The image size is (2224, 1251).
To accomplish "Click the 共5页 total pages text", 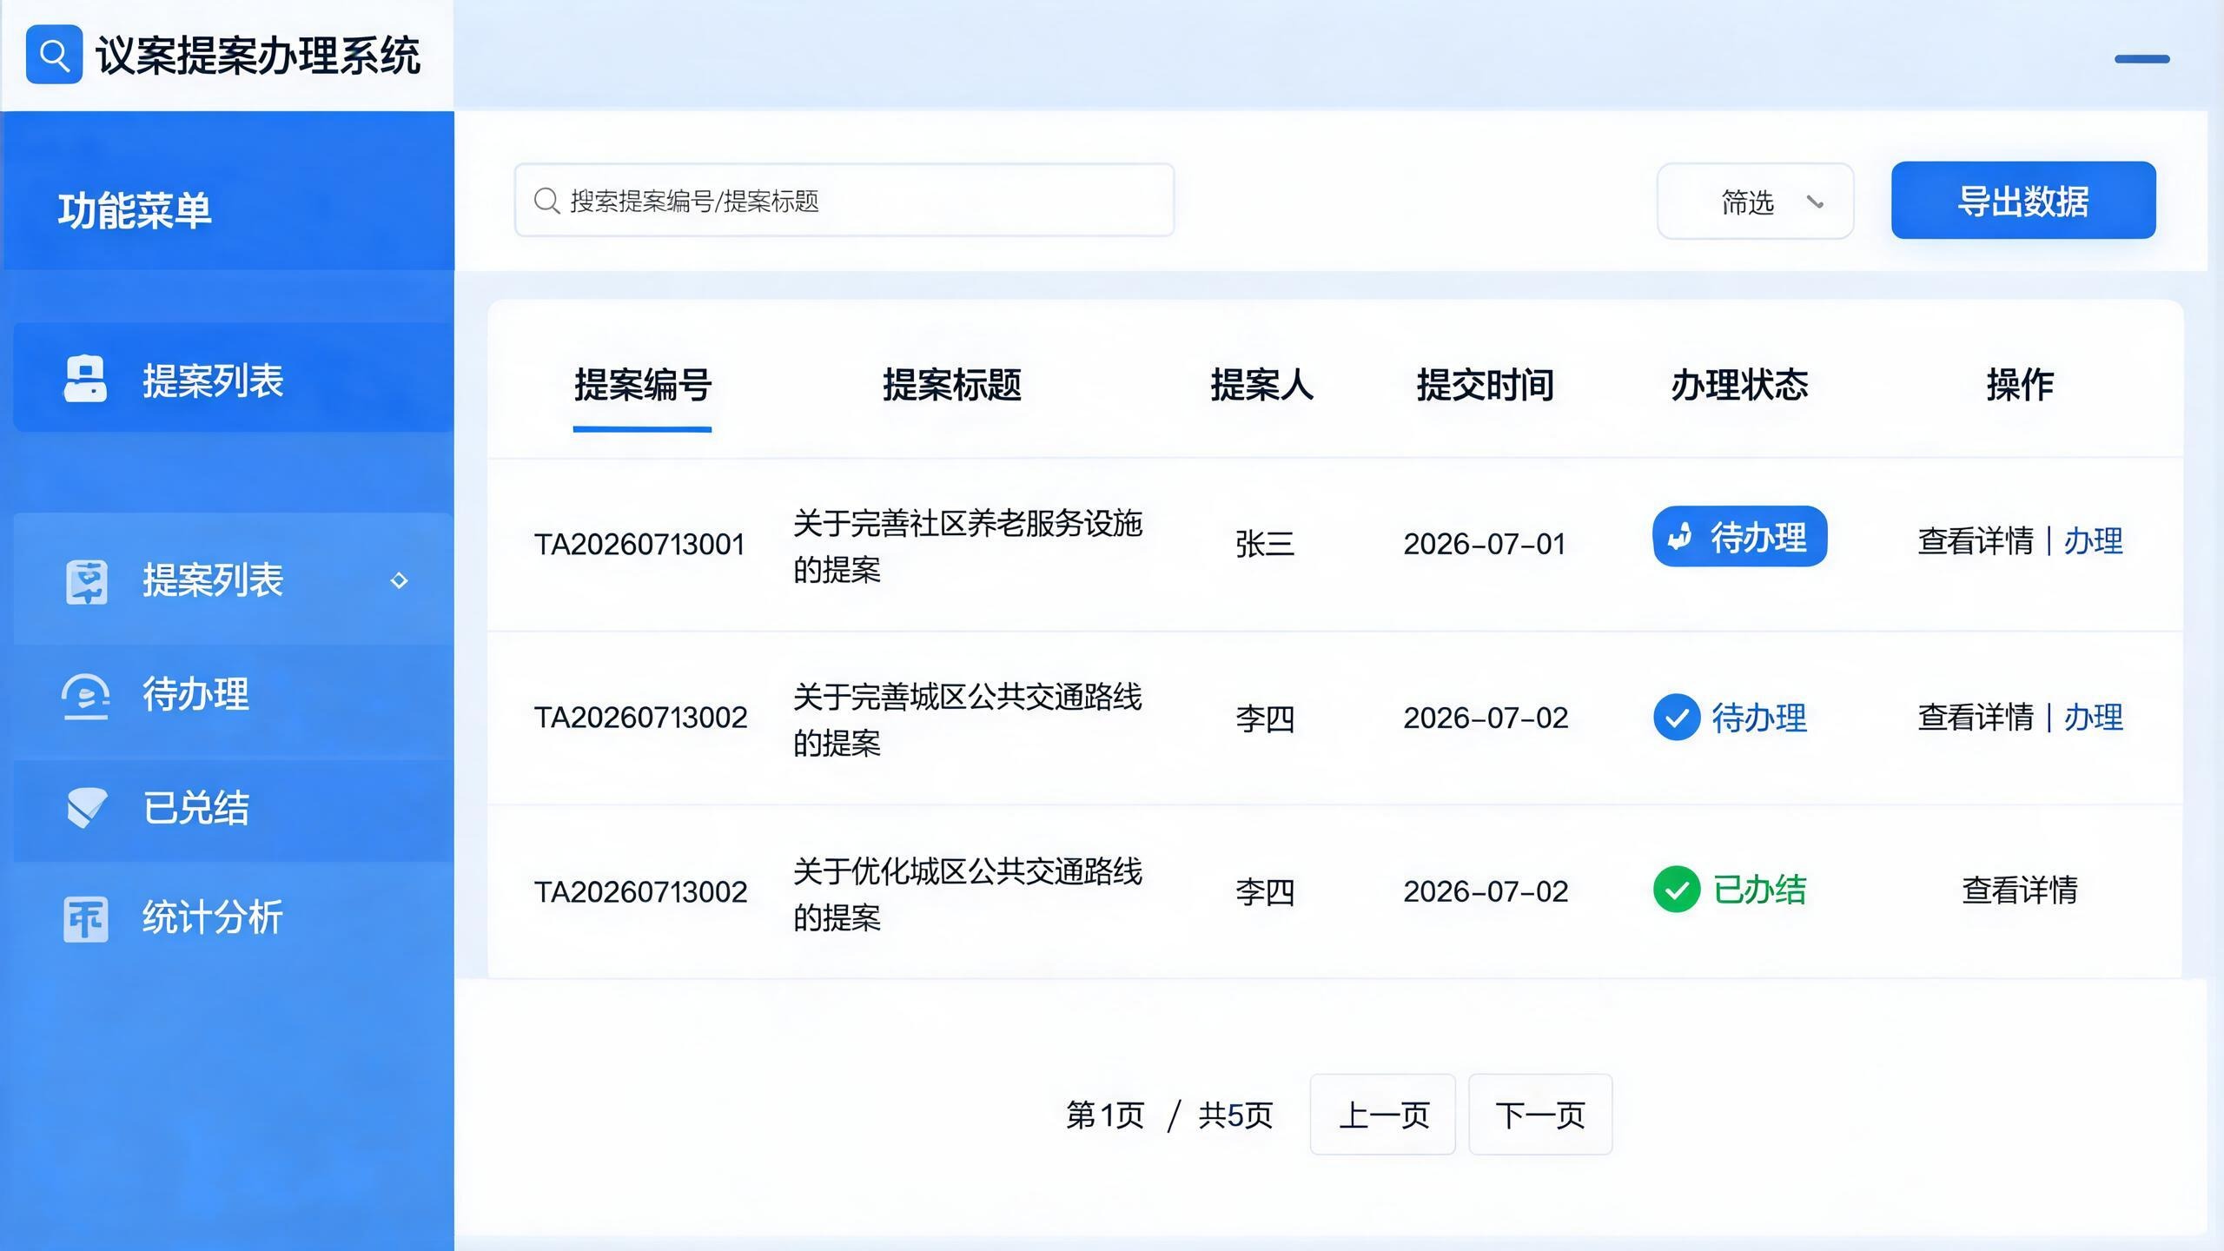I will 1235,1115.
